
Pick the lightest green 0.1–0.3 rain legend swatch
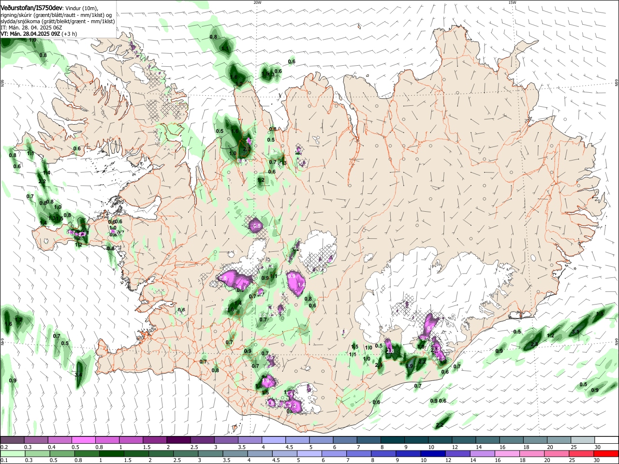click(x=13, y=453)
